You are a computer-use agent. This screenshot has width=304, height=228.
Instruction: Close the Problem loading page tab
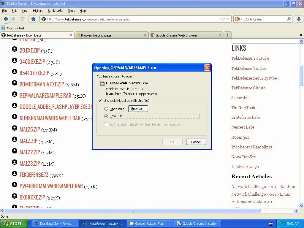[x=145, y=35]
